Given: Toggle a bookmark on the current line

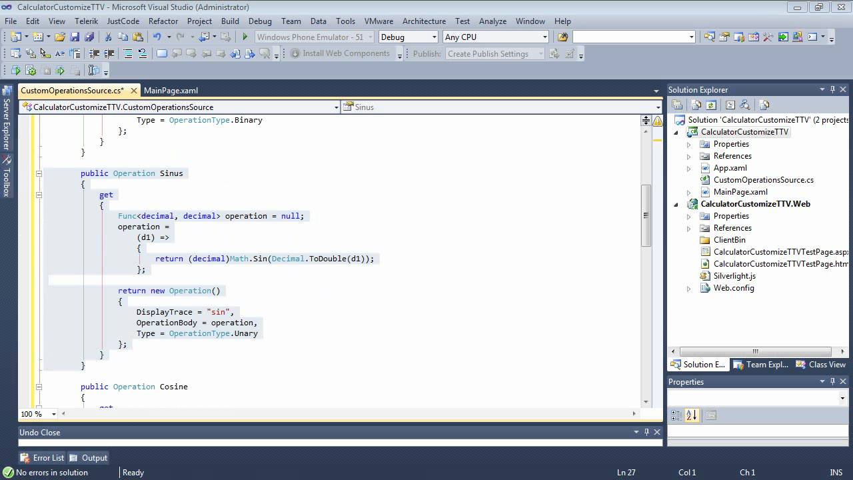Looking at the screenshot, I should 162,53.
